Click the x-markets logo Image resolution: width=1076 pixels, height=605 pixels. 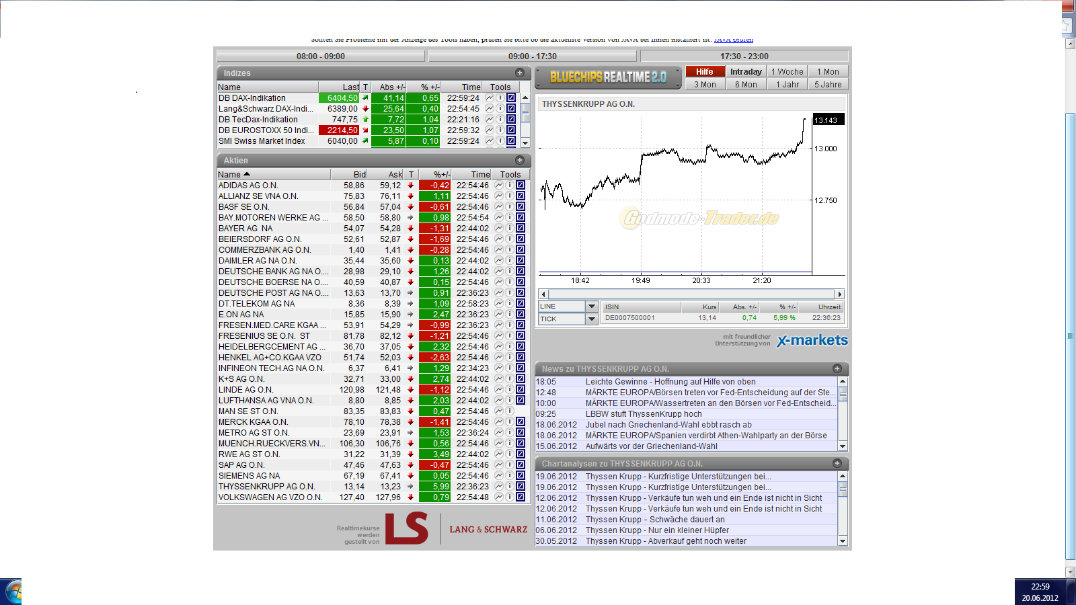pyautogui.click(x=812, y=340)
